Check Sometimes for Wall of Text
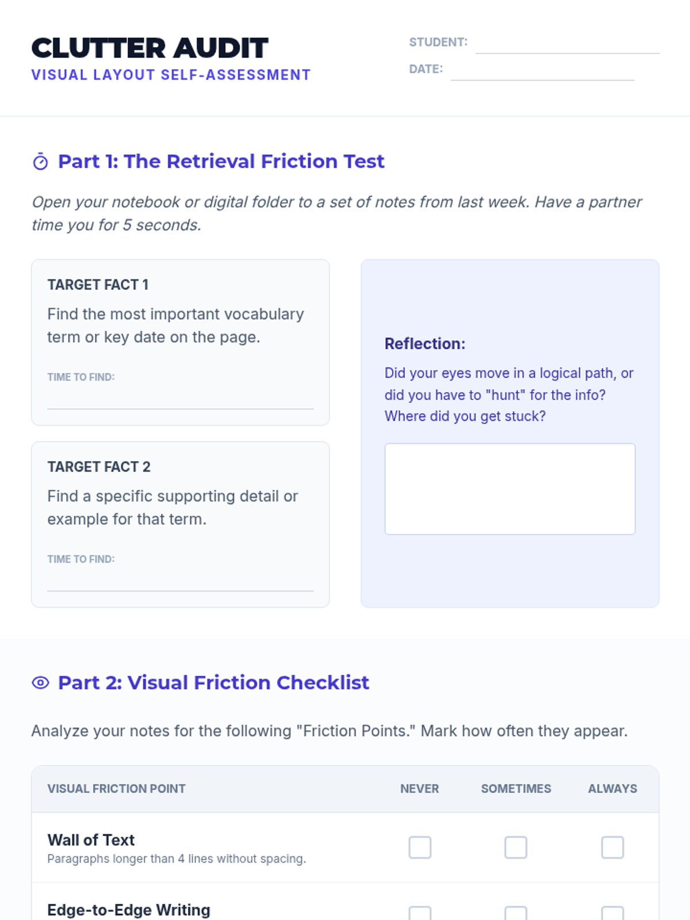The width and height of the screenshot is (690, 920). tap(516, 847)
